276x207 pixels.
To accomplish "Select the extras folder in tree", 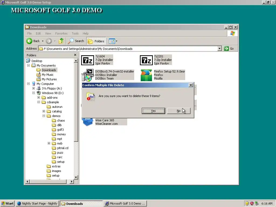I will pos(54,166).
